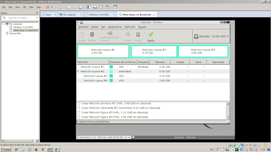The height and width of the screenshot is (152, 271).
Task: Click next desktop arrow beside Escritorio 1
Action: point(95,137)
